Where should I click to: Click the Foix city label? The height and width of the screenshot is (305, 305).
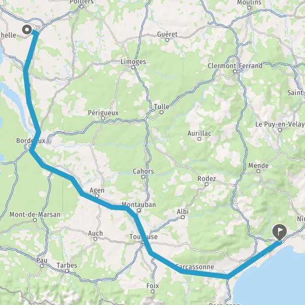click(x=152, y=286)
